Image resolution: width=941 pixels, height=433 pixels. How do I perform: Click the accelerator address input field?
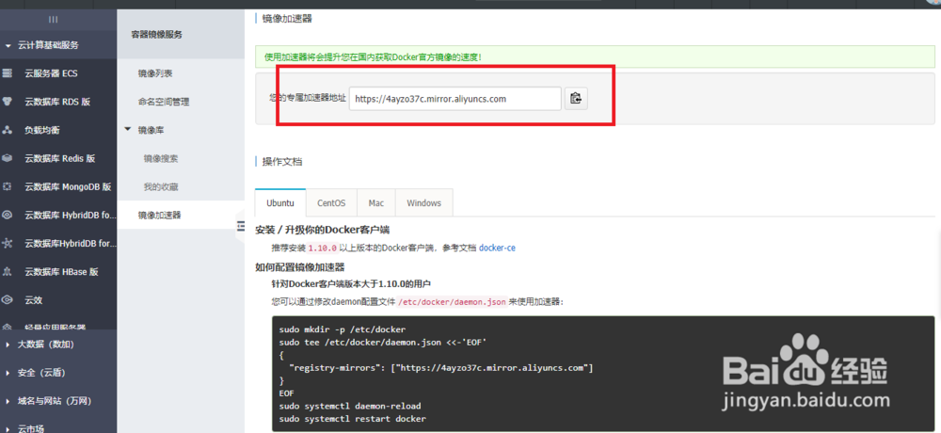click(x=455, y=99)
